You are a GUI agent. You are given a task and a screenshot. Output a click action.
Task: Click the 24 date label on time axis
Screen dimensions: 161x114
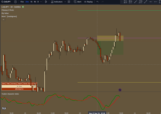[x=135, y=113]
